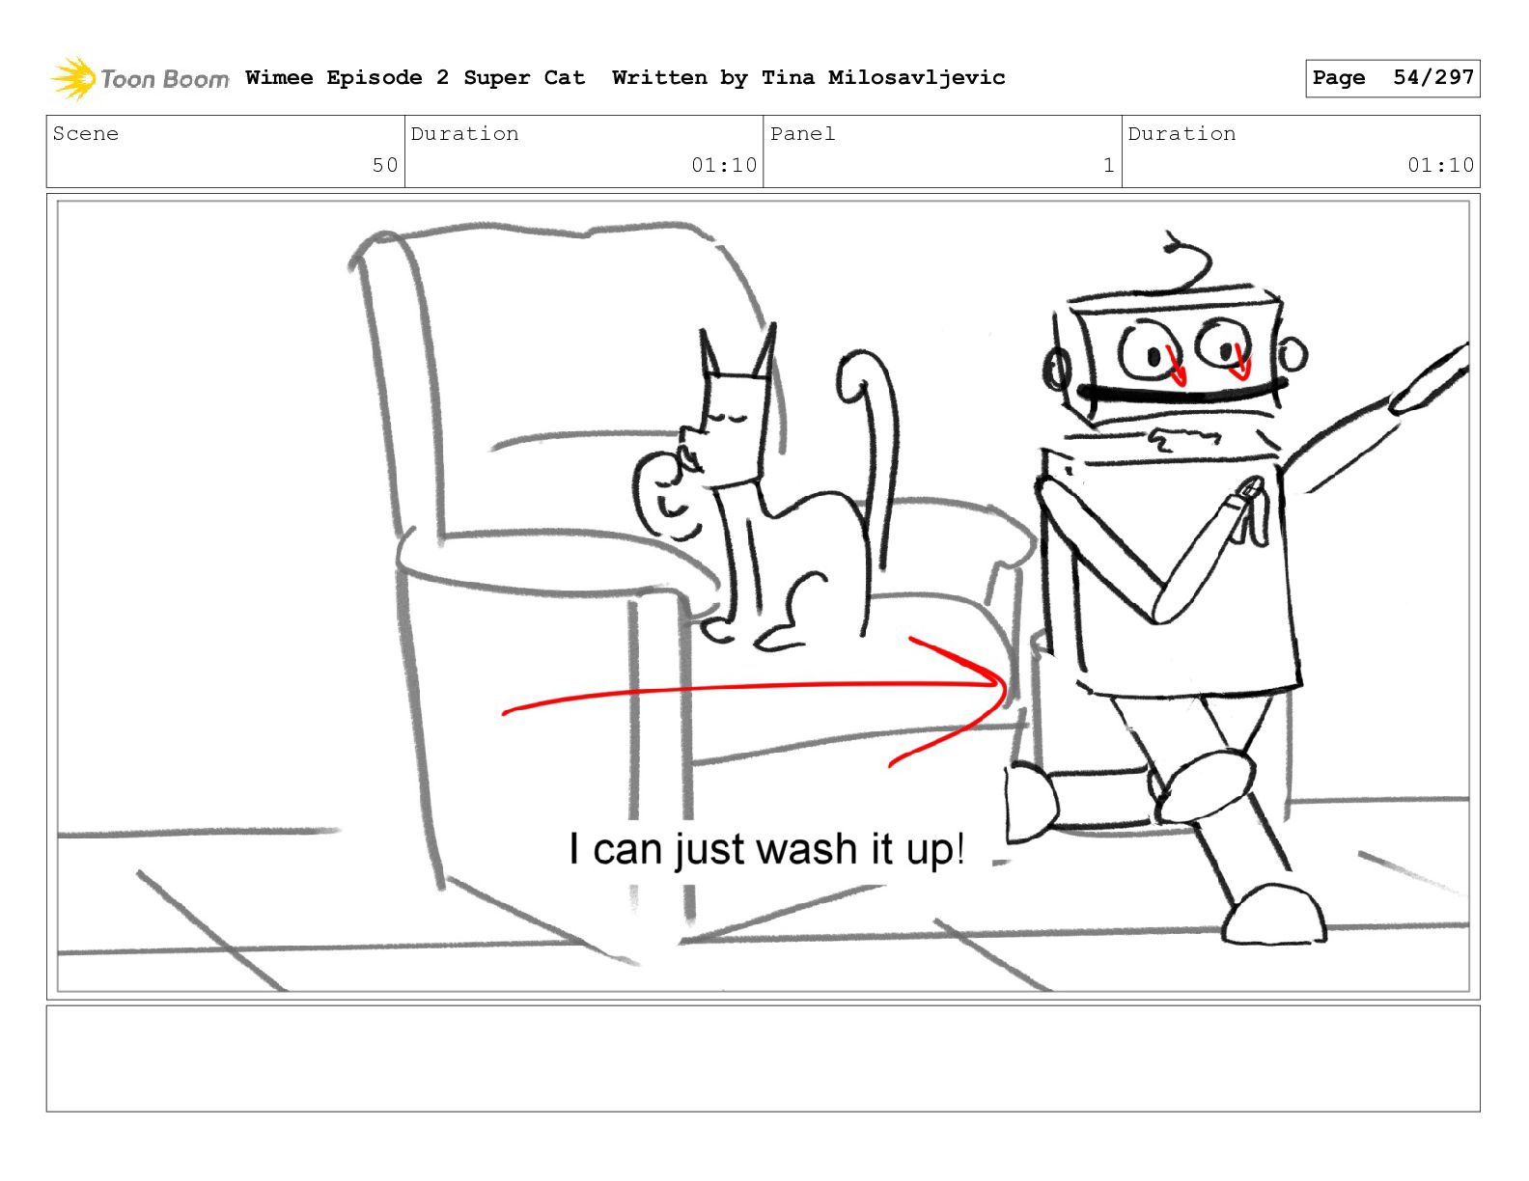Click the 'Page 54/297' box
The width and height of the screenshot is (1529, 1181).
coord(1392,78)
